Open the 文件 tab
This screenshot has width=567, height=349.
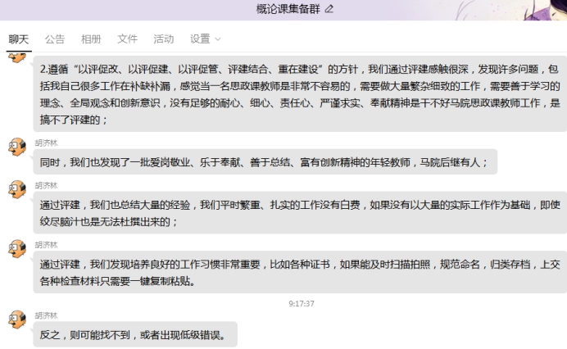pos(127,39)
